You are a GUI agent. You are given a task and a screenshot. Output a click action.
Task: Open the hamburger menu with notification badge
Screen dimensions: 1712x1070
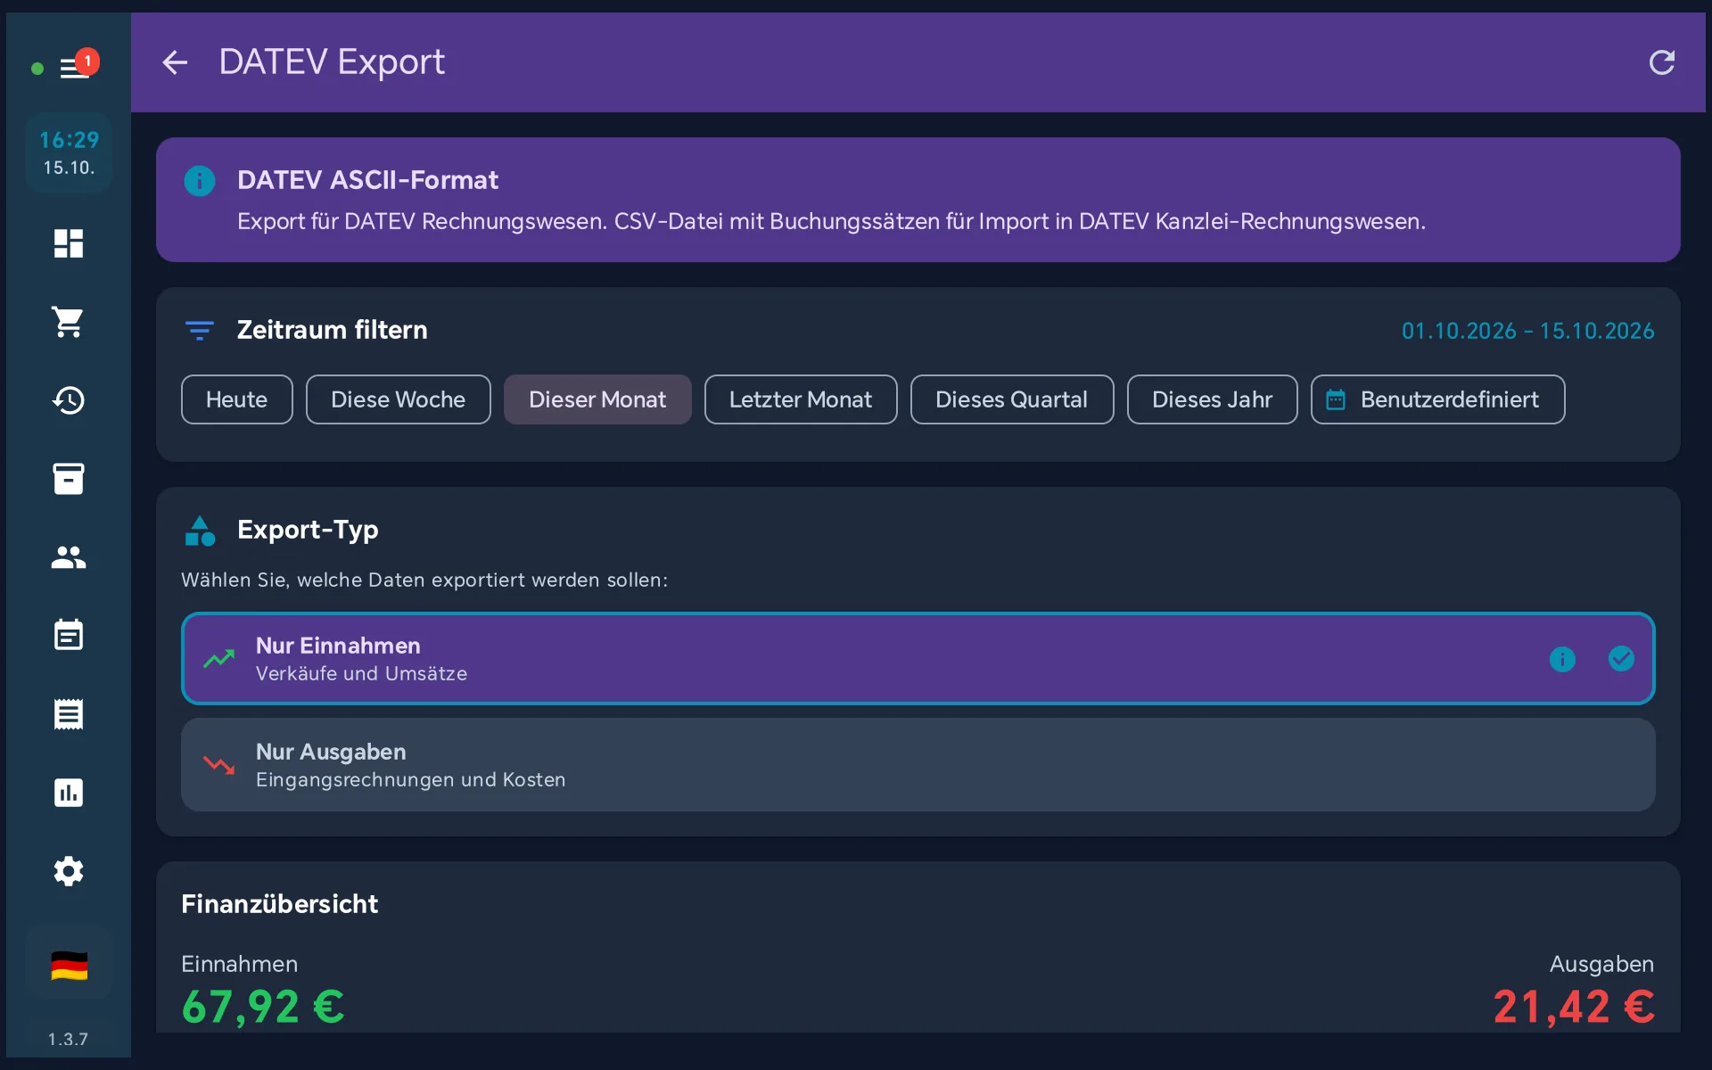point(75,68)
